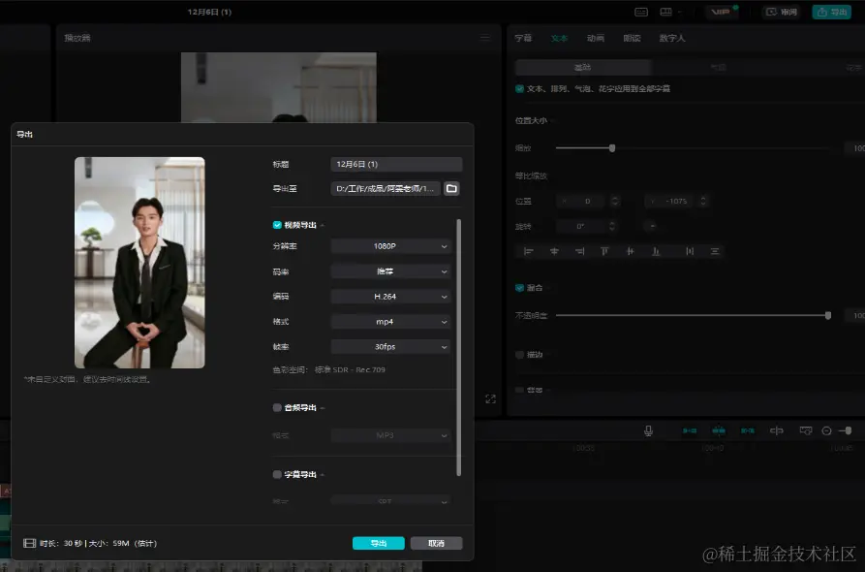865x572 pixels.
Task: Uncheck the 视频导出 checkbox
Action: 277,225
